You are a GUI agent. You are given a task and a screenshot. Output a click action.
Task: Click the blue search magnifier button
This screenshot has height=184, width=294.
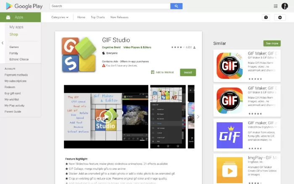click(176, 6)
